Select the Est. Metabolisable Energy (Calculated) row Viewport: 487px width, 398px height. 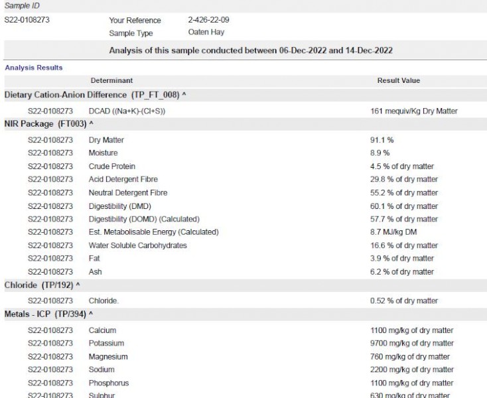pyautogui.click(x=153, y=232)
